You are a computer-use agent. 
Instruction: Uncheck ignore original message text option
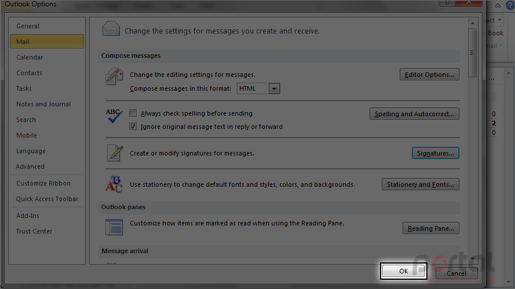point(133,127)
